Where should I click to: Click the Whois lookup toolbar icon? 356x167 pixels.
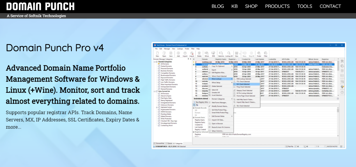click(207, 54)
